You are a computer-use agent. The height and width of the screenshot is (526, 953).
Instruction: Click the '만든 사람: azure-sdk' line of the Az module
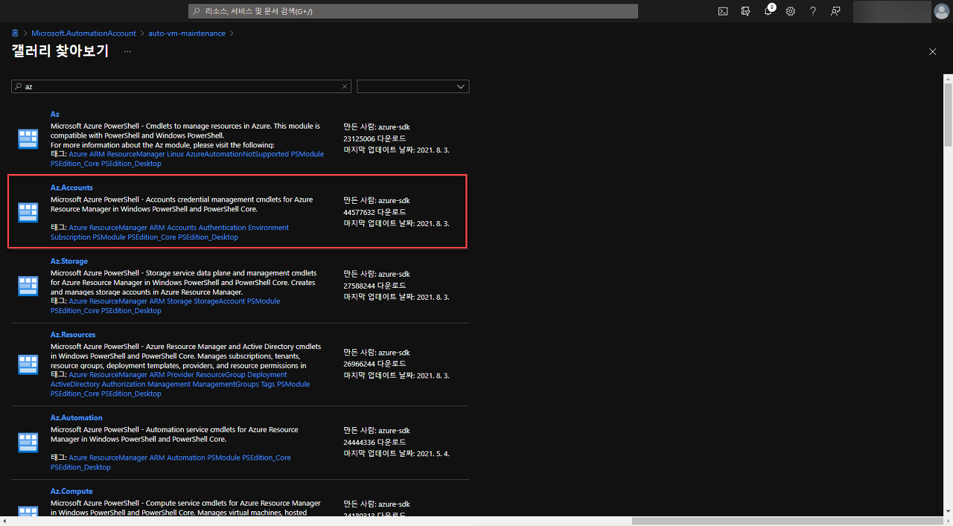tap(377, 126)
